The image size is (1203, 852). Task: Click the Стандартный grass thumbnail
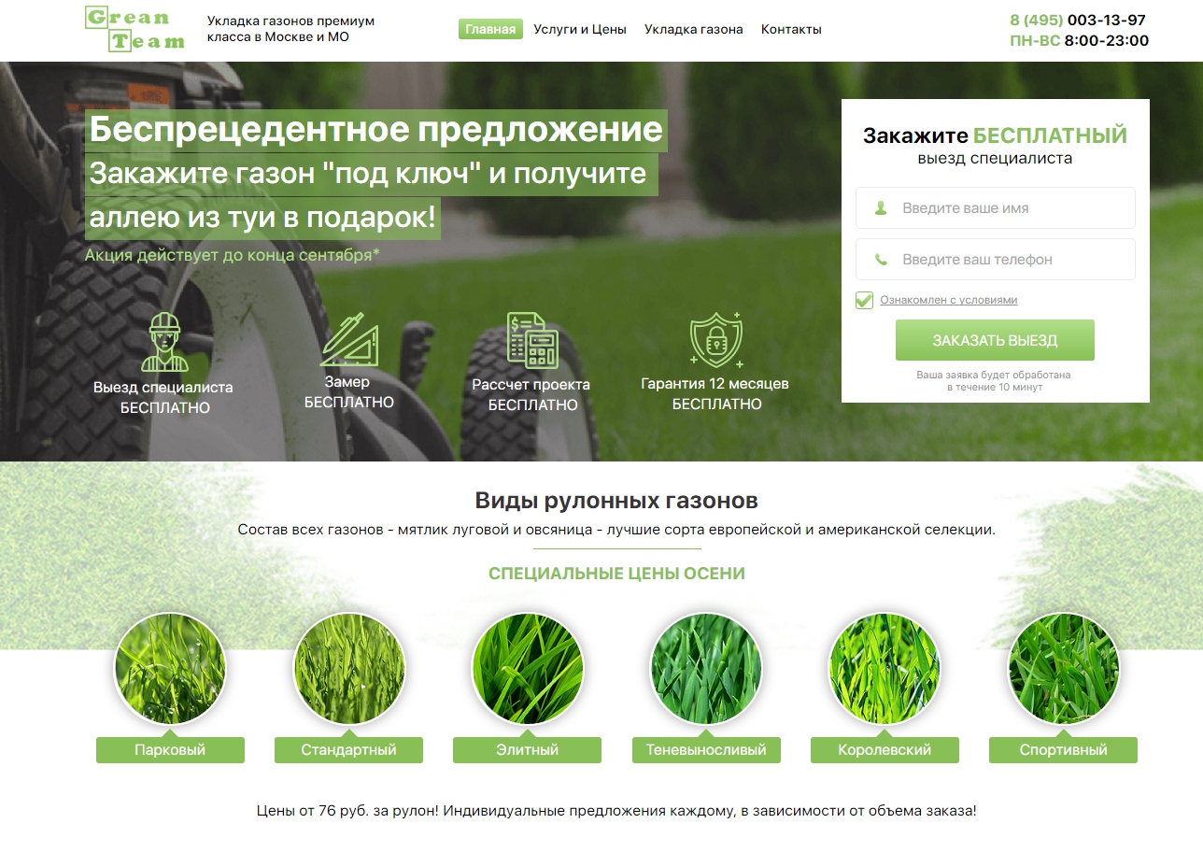pos(348,669)
